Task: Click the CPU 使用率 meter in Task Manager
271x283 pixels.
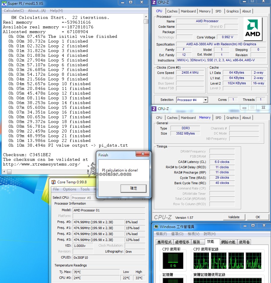Action: point(173,261)
